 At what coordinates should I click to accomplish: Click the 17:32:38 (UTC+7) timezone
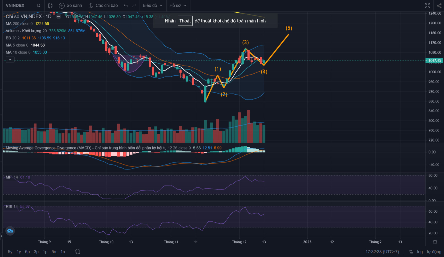[x=382, y=252]
